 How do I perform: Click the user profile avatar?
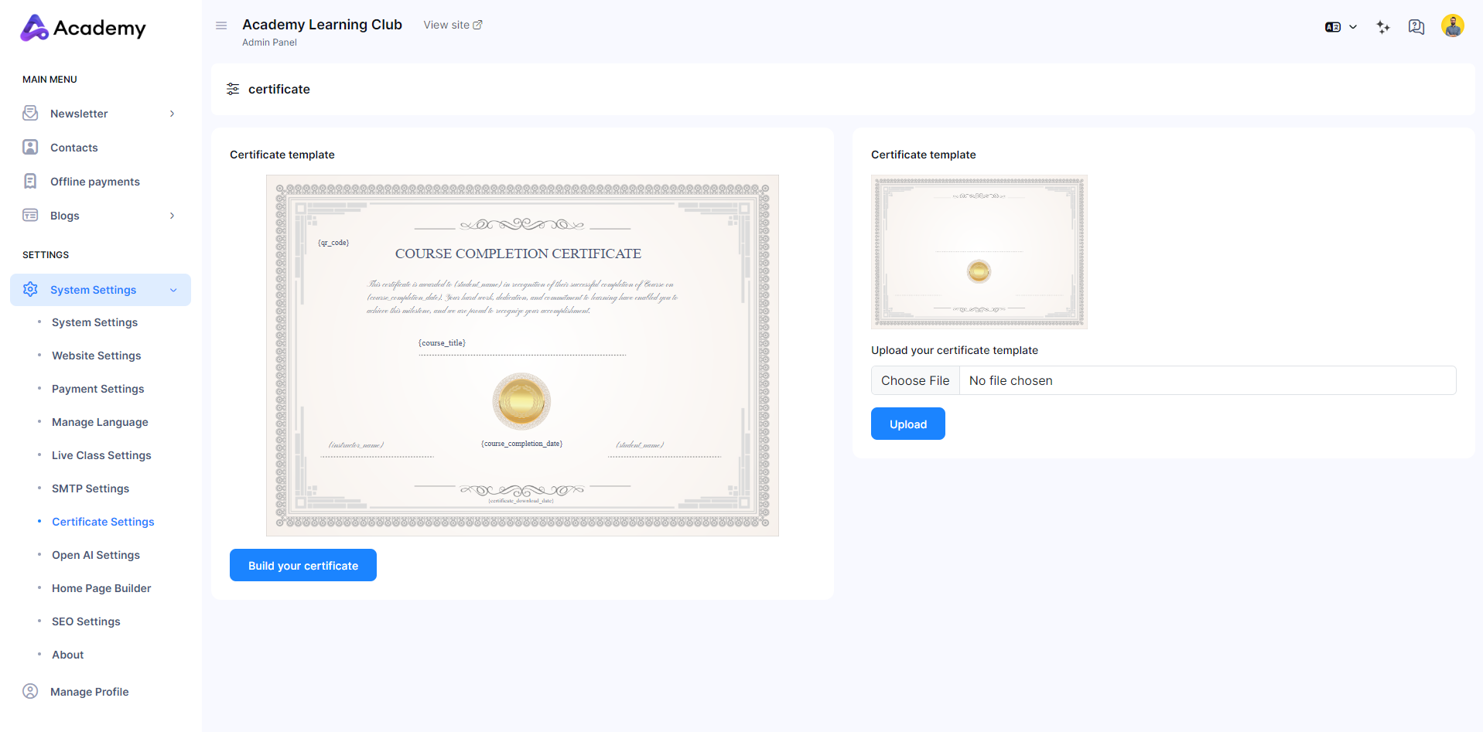(x=1452, y=26)
